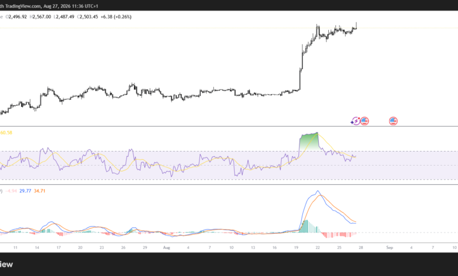
Task: Click date 28 on the time axis
Action: click(x=361, y=248)
